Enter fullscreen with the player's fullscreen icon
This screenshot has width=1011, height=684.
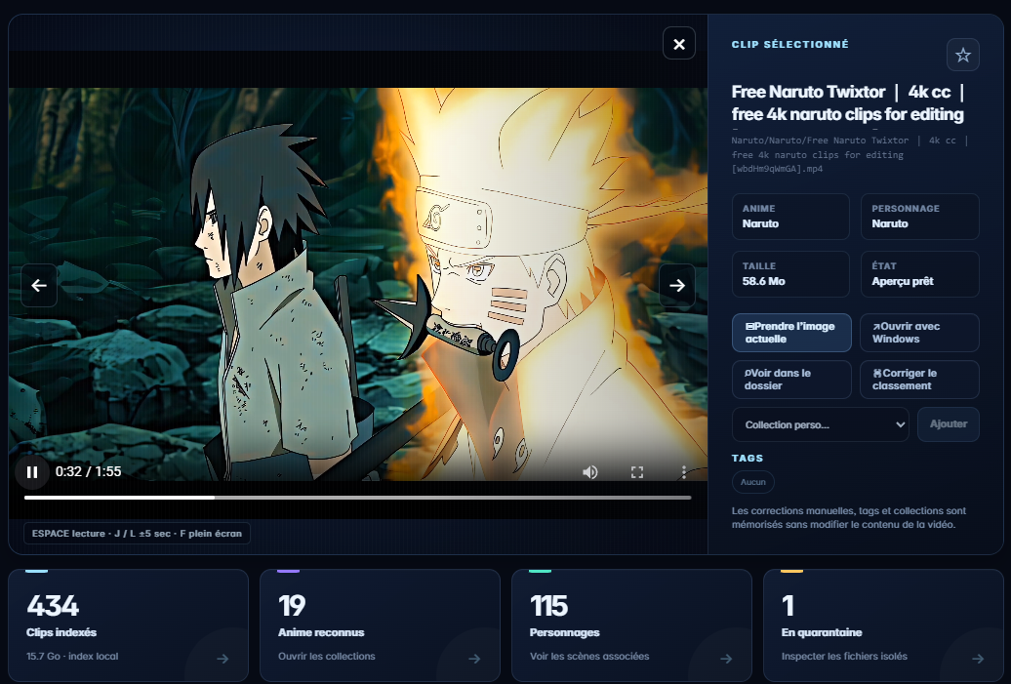tap(637, 472)
